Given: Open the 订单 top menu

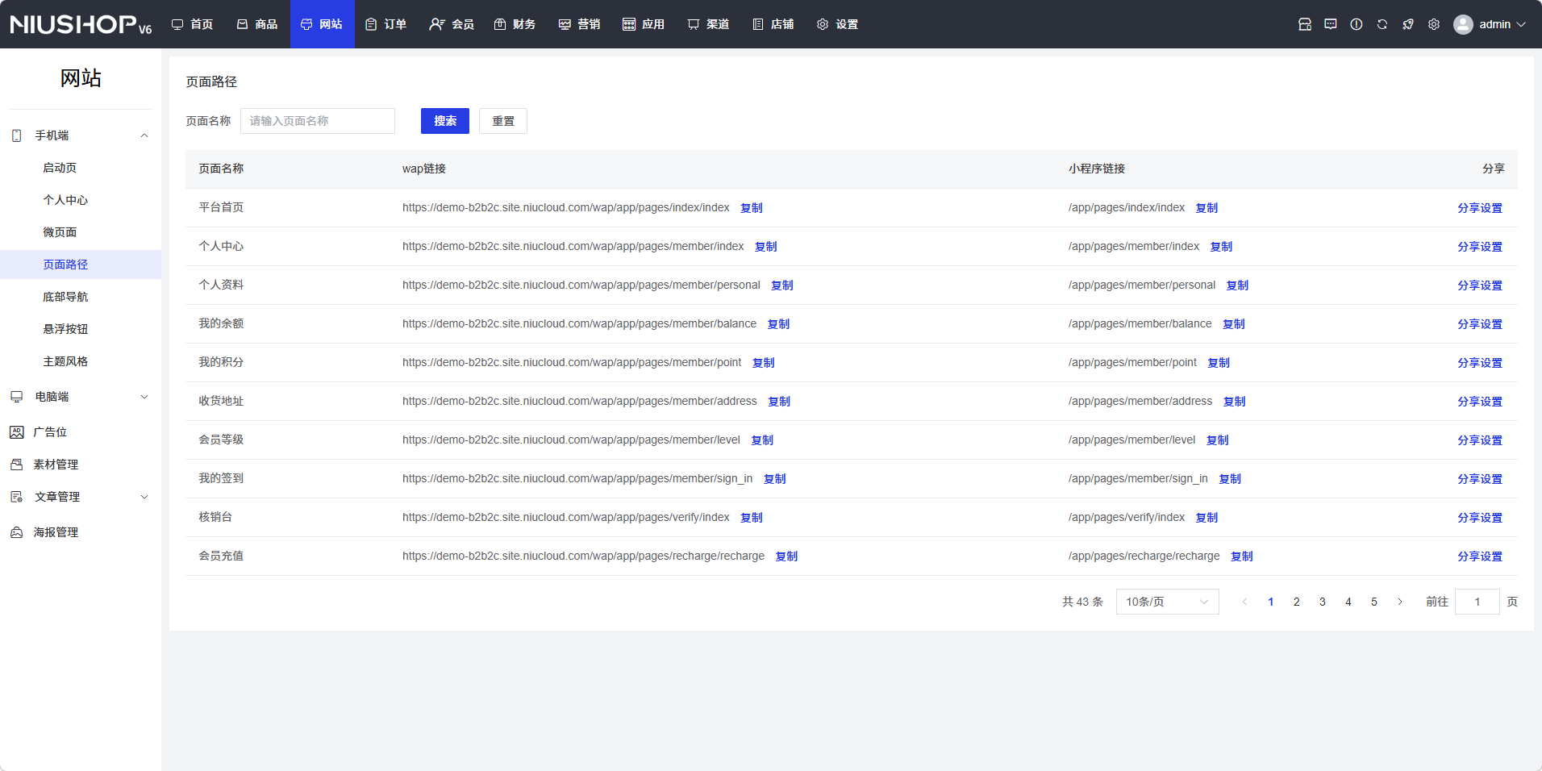Looking at the screenshot, I should tap(386, 24).
